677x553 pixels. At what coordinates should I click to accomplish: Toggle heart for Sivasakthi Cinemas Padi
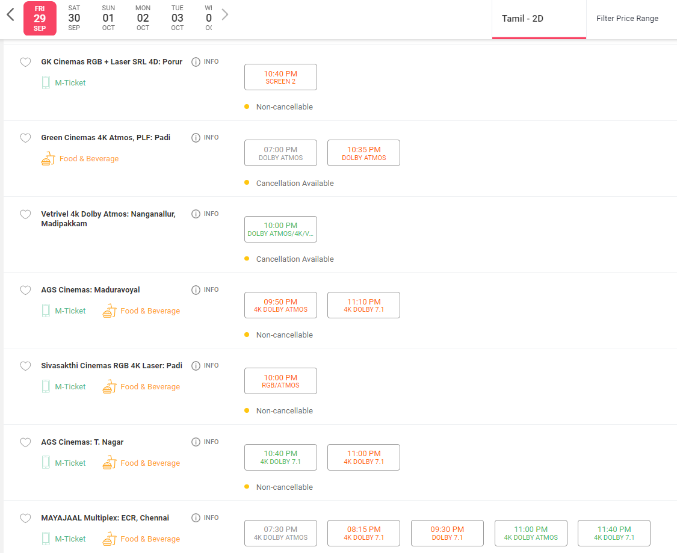[x=25, y=366]
